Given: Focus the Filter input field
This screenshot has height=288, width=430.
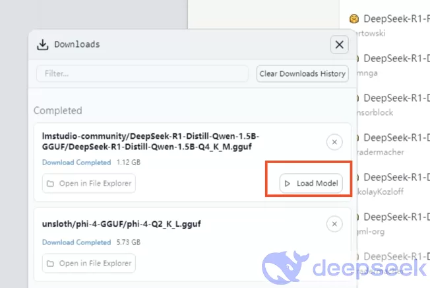Looking at the screenshot, I should (x=142, y=73).
